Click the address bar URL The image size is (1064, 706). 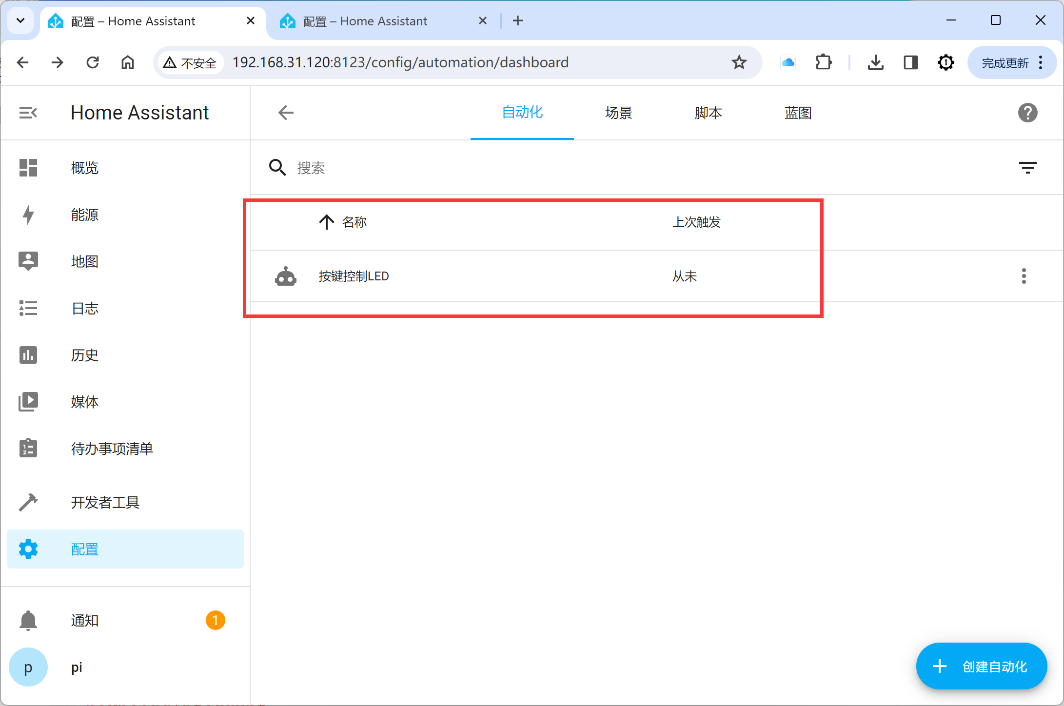400,62
